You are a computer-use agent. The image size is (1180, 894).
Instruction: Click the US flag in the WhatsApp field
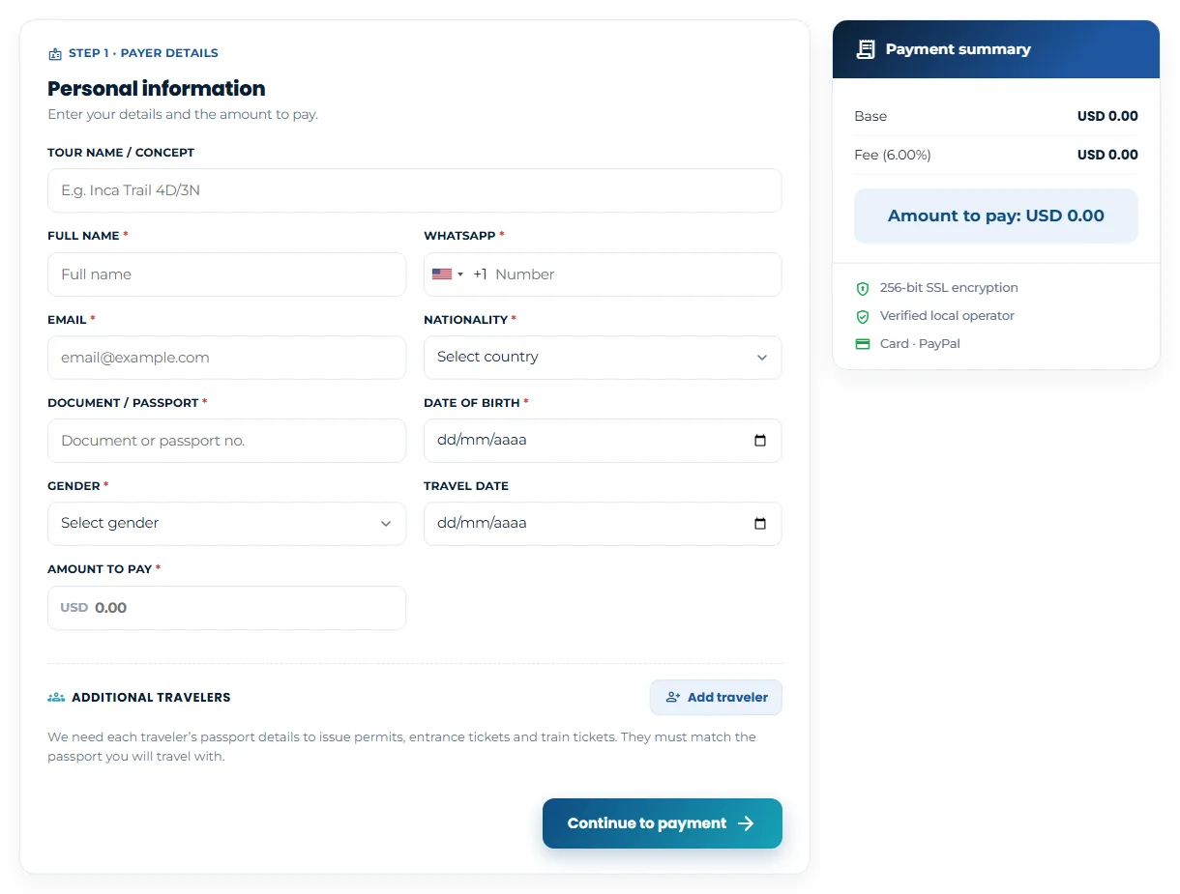(x=442, y=274)
